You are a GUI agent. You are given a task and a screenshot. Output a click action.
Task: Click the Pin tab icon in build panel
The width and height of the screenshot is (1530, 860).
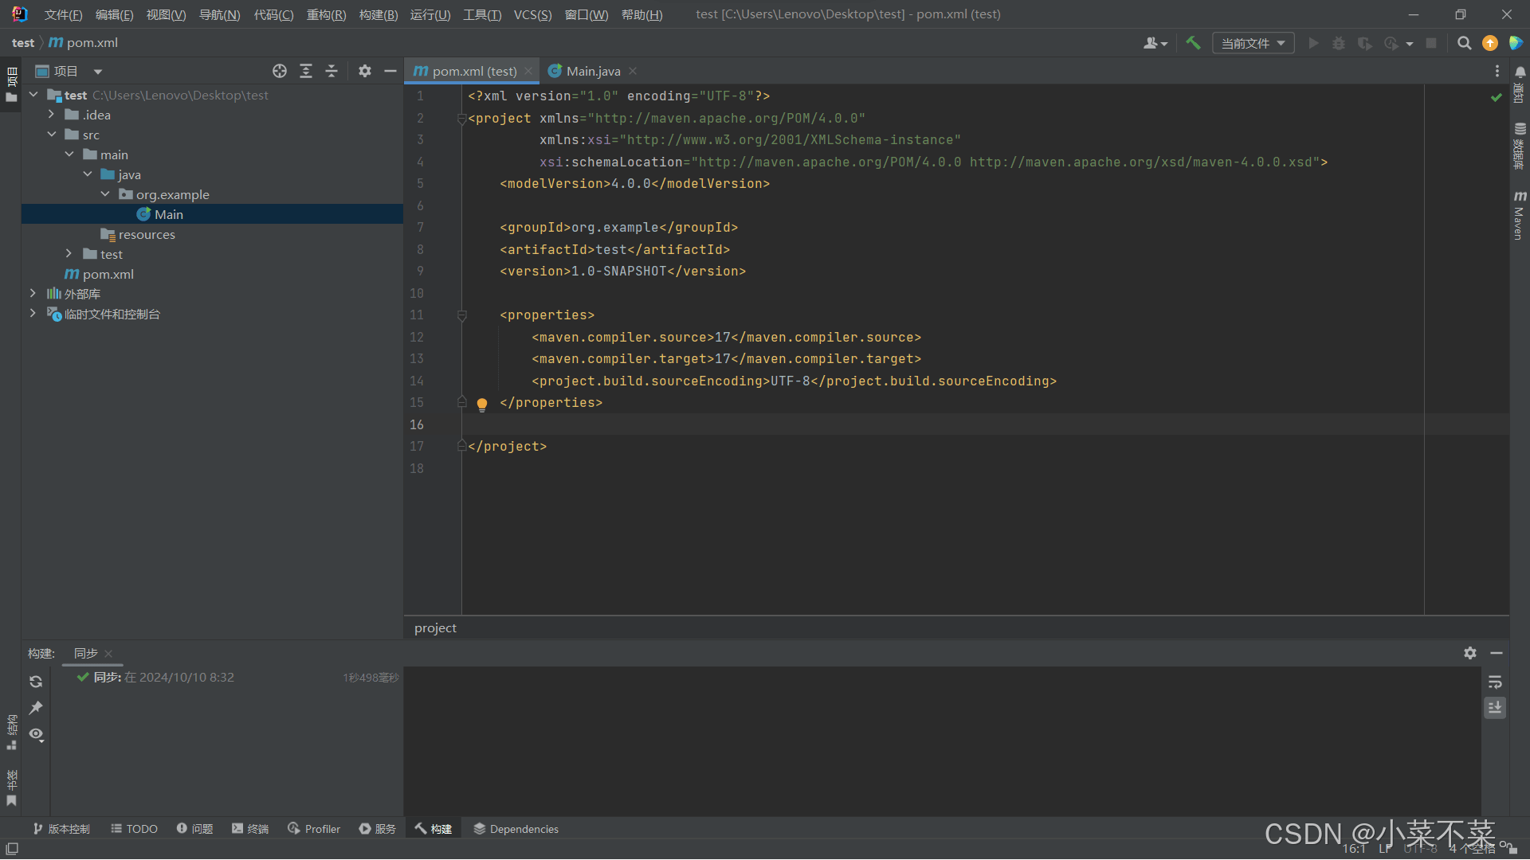pos(36,708)
